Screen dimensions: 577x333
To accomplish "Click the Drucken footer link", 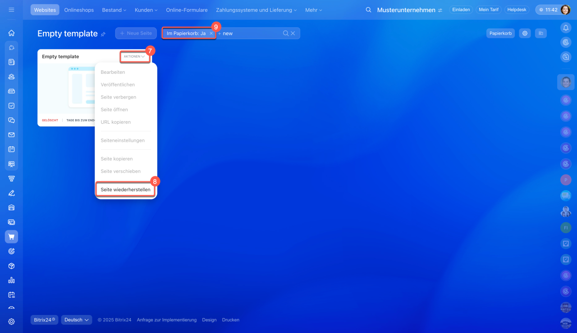I will [231, 320].
